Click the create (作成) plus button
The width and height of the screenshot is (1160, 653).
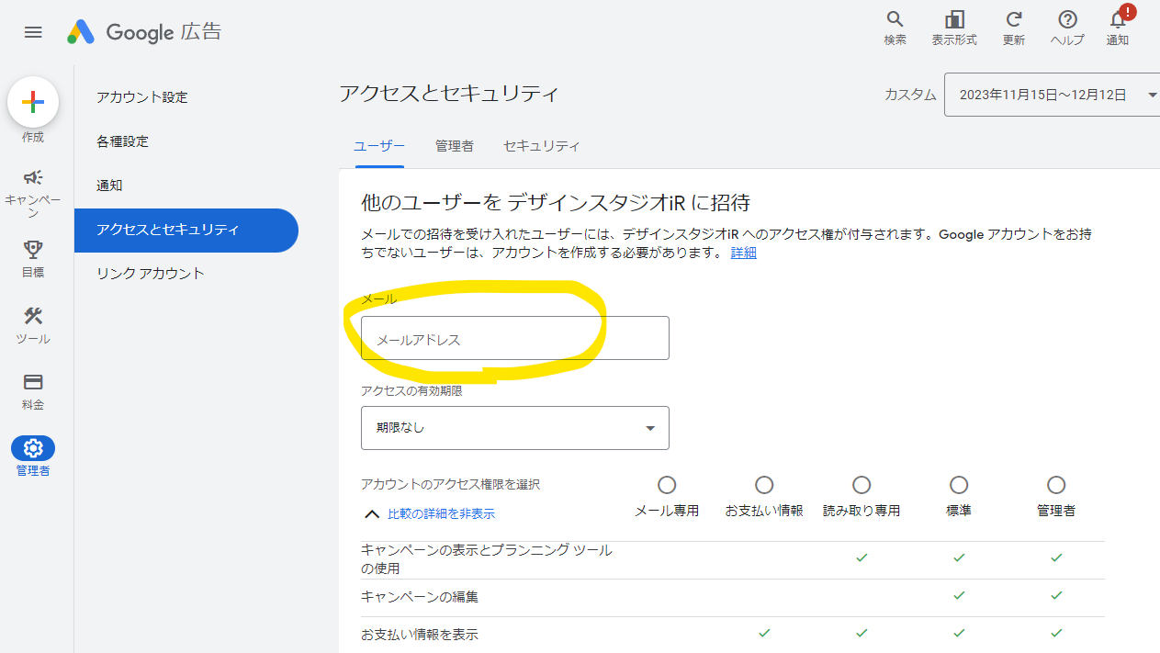(33, 102)
